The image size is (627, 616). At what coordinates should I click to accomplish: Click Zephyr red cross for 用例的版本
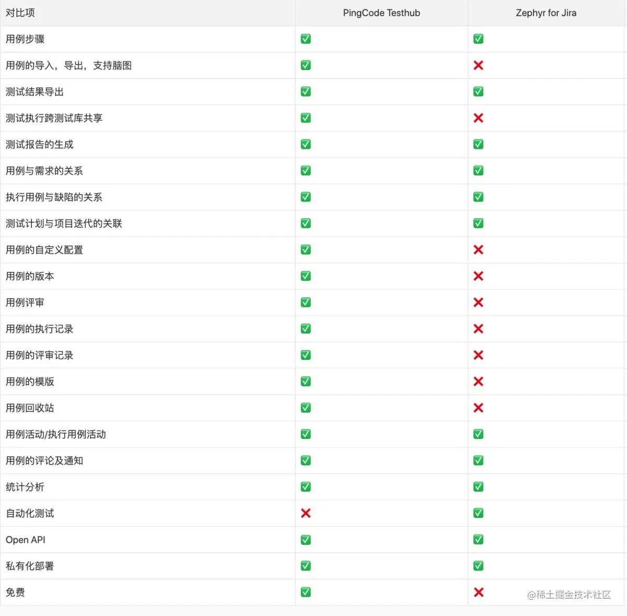click(478, 276)
